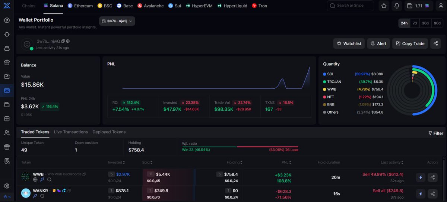Open the card wallet sidebar icon

point(7,105)
